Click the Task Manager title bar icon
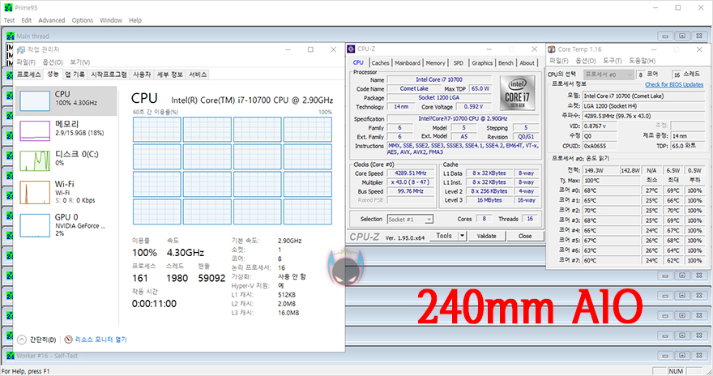713x376 pixels. [x=21, y=49]
